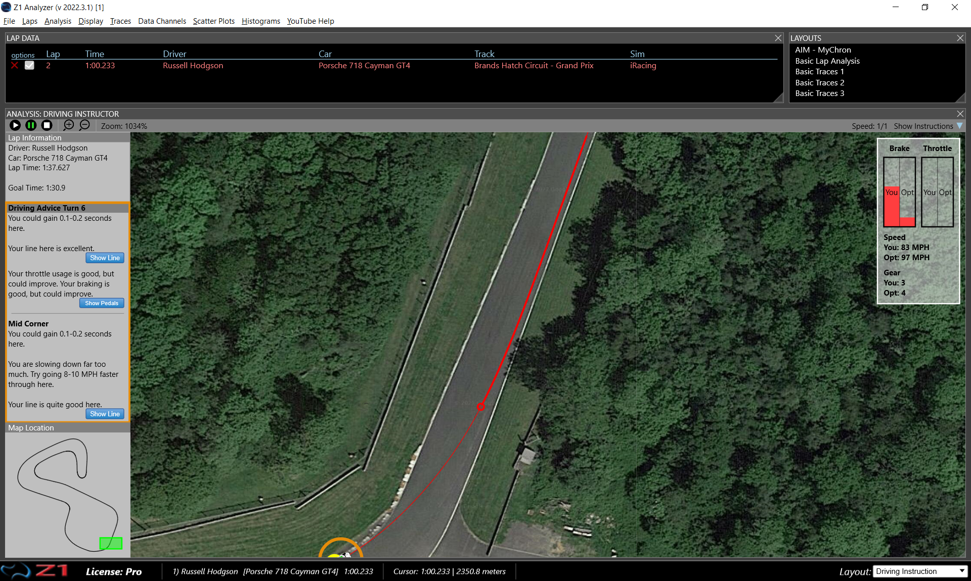The height and width of the screenshot is (581, 971).
Task: Stop the driving instructor playback
Action: [x=47, y=125]
